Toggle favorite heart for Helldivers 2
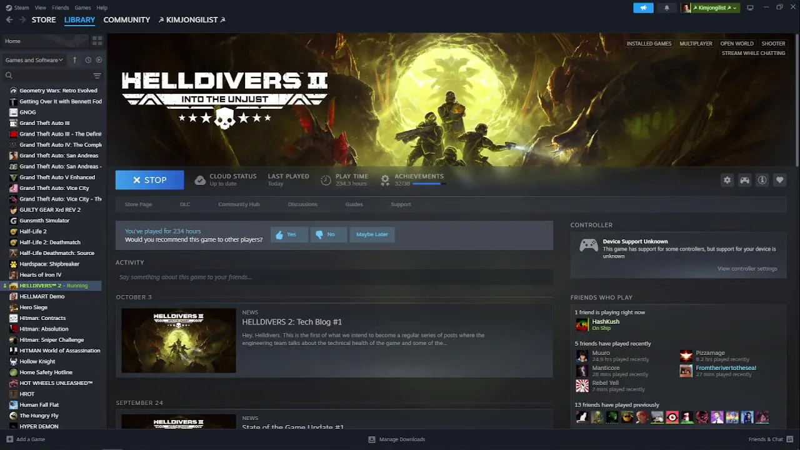 [x=779, y=180]
